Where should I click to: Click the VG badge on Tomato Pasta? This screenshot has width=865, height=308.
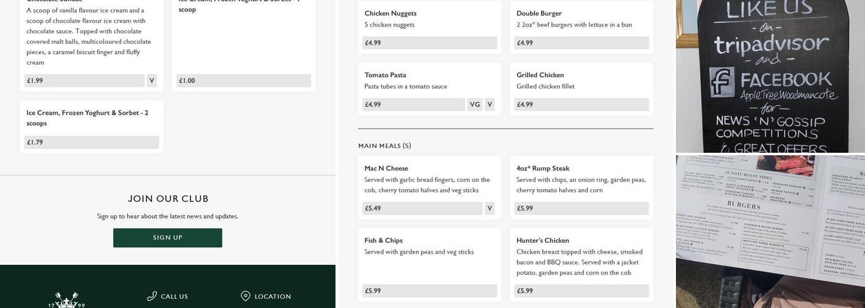tap(475, 105)
